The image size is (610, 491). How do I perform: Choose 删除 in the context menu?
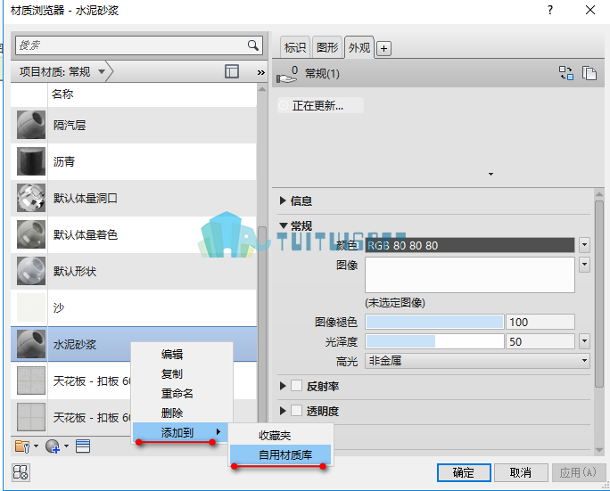click(x=182, y=413)
